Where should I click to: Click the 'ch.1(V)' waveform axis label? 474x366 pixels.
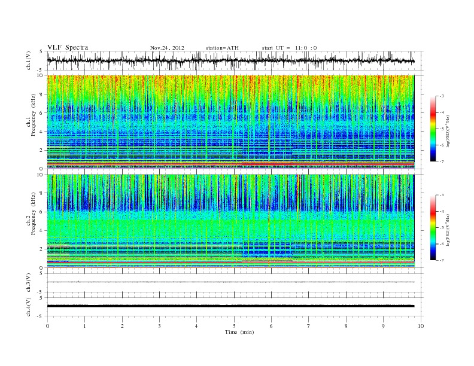click(x=29, y=61)
